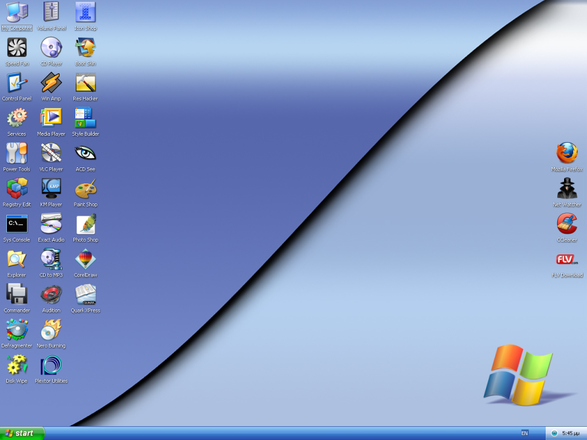Select the Services gear icon
Viewport: 587px width, 440px height.
[x=17, y=118]
